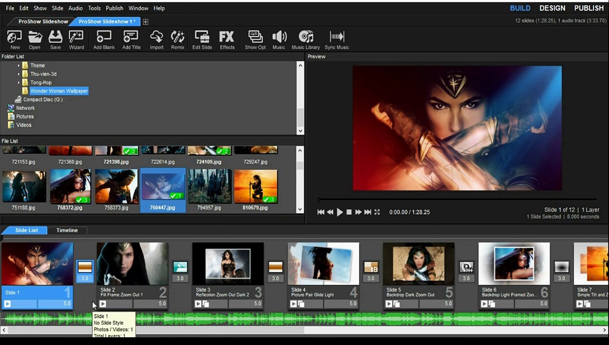Switch to the Timeline tab
The image size is (609, 345).
(67, 230)
